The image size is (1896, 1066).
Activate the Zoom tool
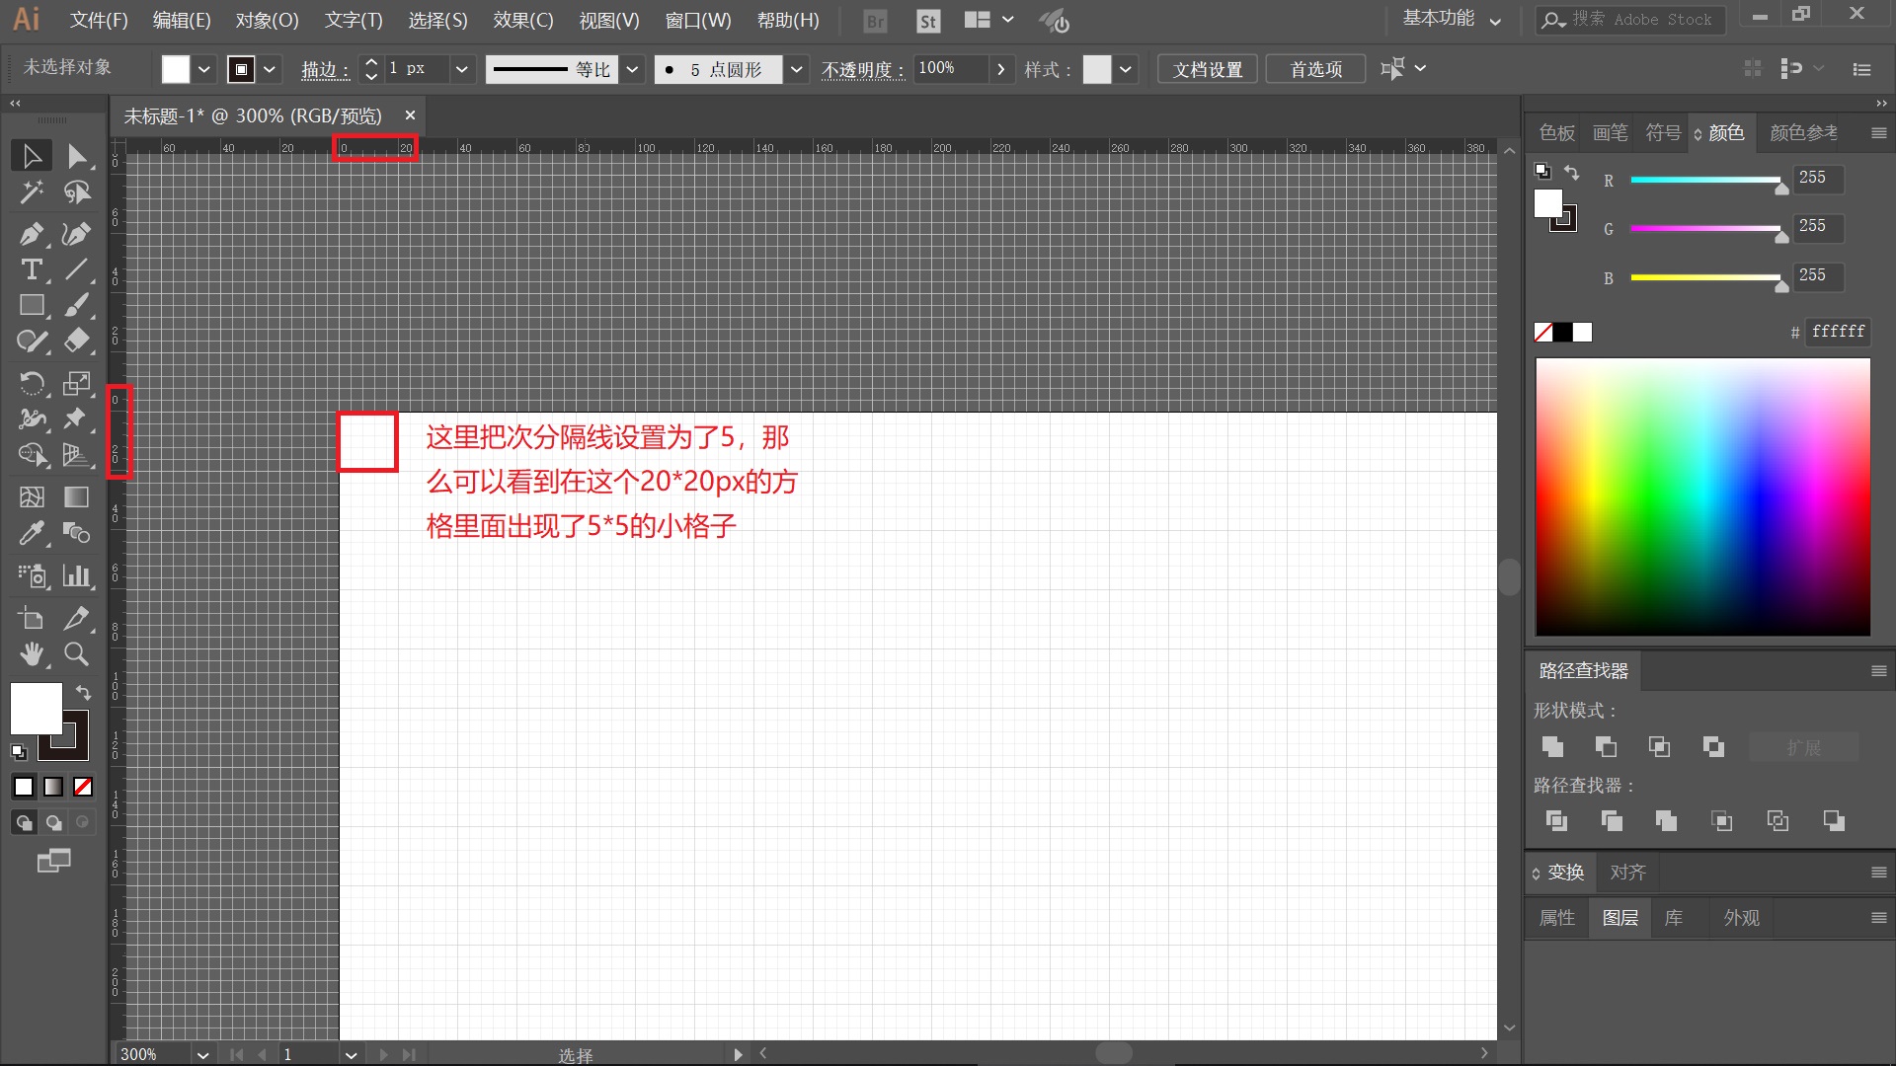coord(76,653)
